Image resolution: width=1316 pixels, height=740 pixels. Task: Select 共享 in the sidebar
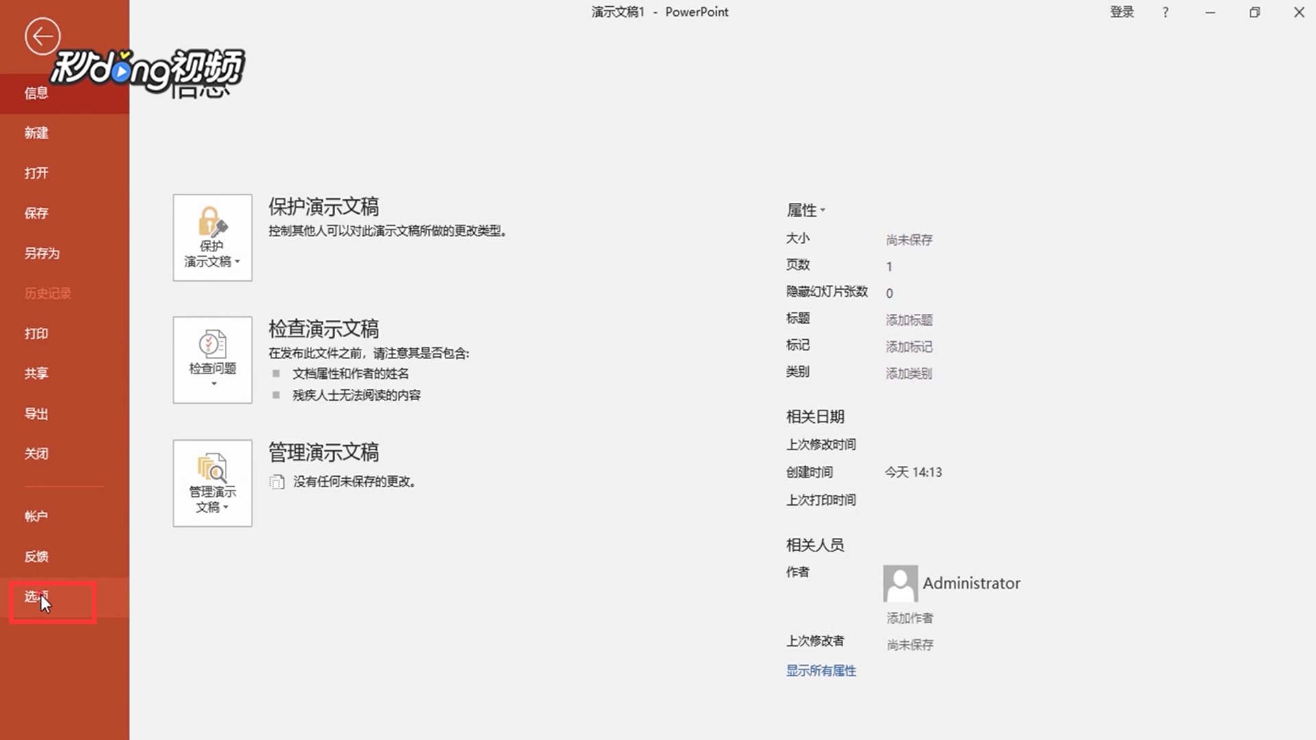pyautogui.click(x=64, y=373)
